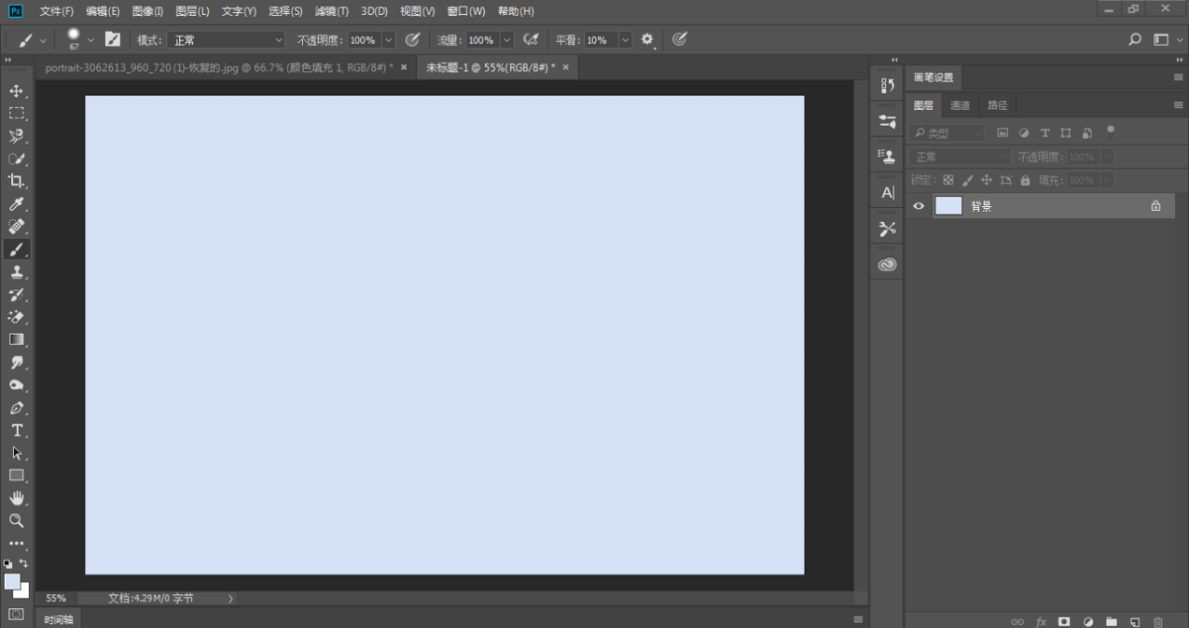The image size is (1189, 628).
Task: Open the Brushes panel icon
Action: click(x=887, y=121)
